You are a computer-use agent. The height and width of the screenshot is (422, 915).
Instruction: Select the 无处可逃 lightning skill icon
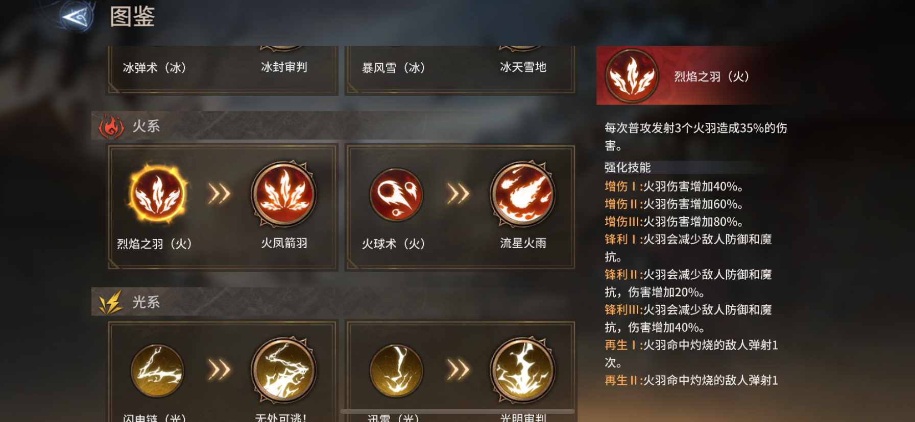click(x=284, y=371)
